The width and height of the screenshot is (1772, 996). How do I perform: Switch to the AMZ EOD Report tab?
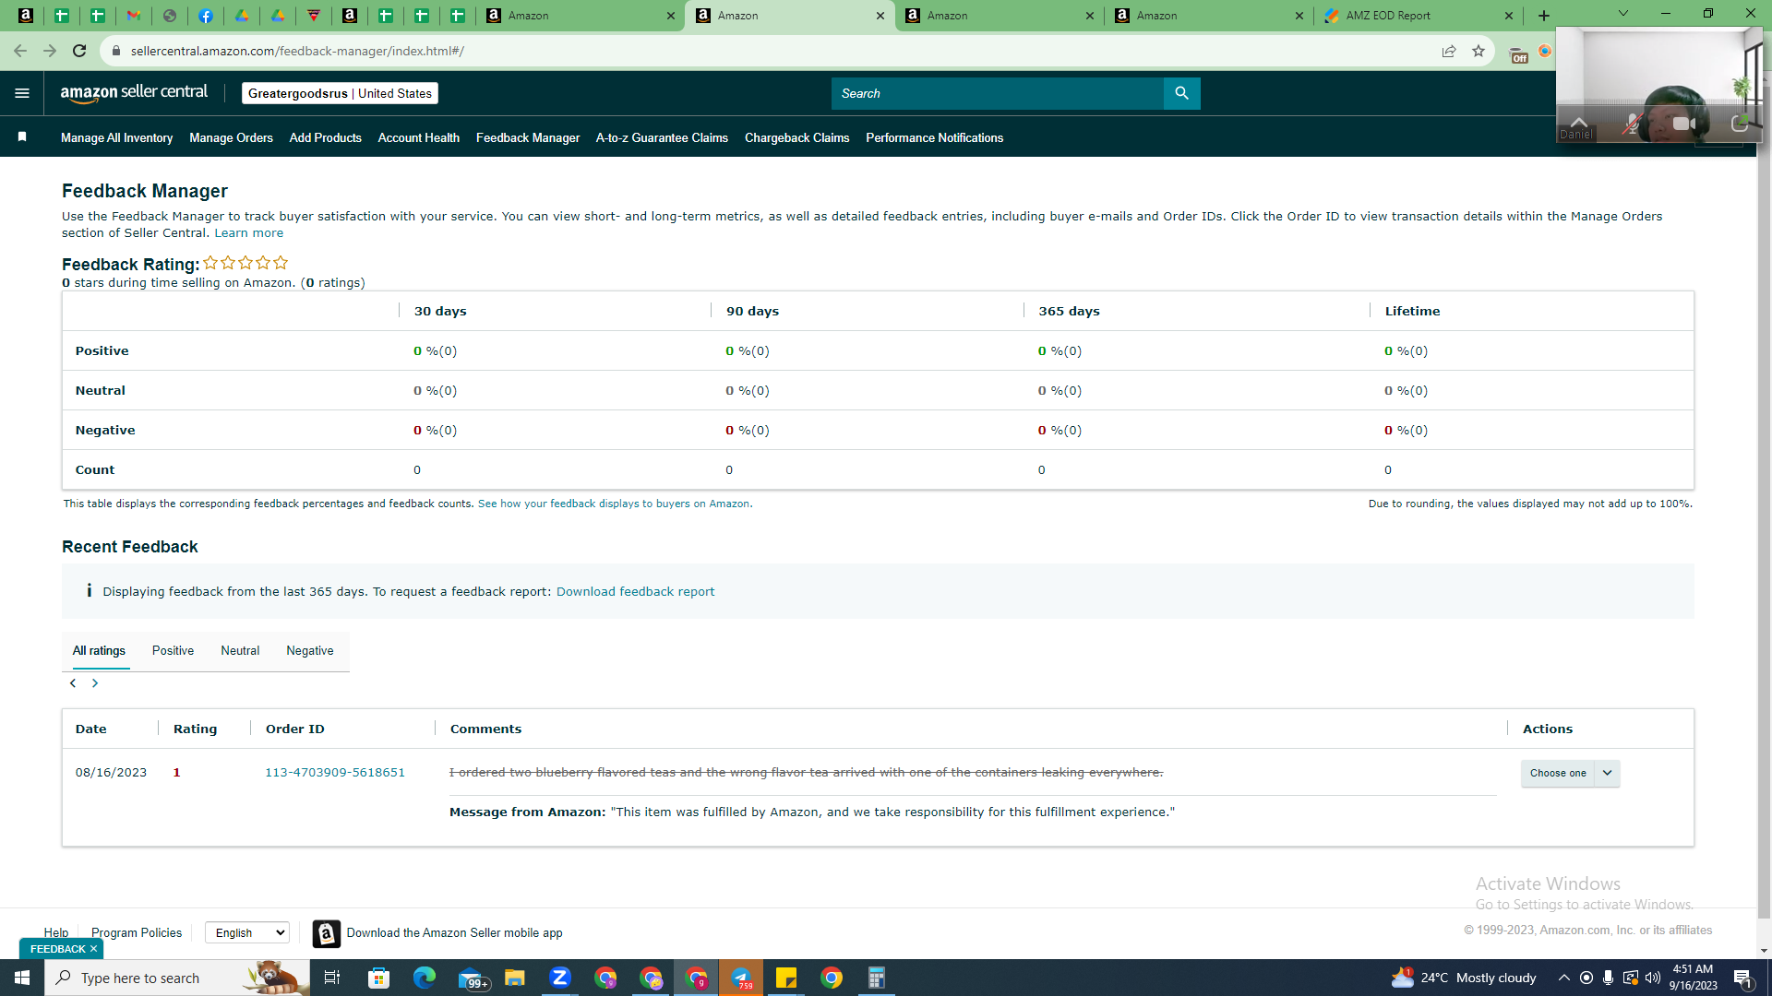(x=1419, y=16)
